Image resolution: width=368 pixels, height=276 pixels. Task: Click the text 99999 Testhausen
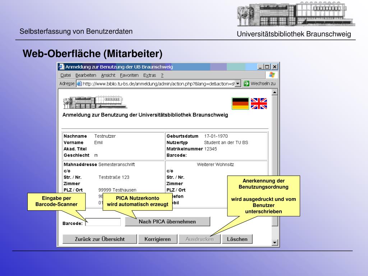pyautogui.click(x=118, y=190)
